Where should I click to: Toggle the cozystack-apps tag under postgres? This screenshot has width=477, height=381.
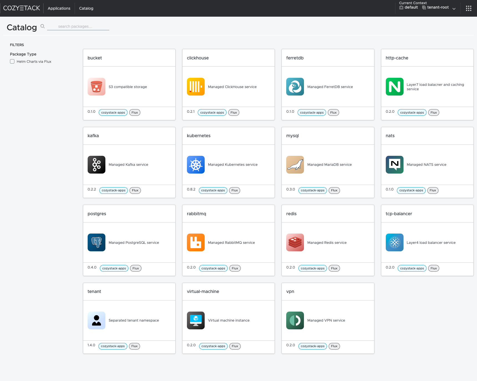(x=114, y=268)
